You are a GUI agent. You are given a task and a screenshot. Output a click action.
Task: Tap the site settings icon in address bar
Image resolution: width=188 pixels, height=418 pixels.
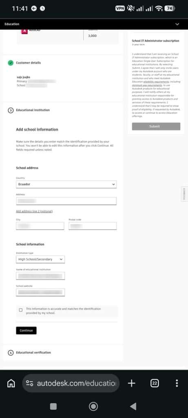coord(29,383)
